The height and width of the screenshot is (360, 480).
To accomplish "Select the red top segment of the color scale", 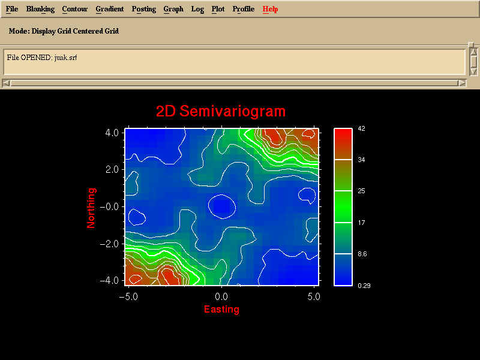I will [343, 144].
